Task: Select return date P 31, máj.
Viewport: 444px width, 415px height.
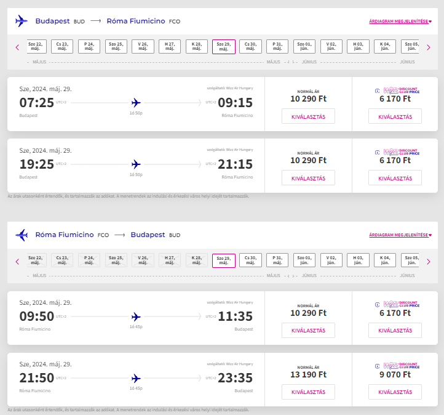Action: (277, 260)
